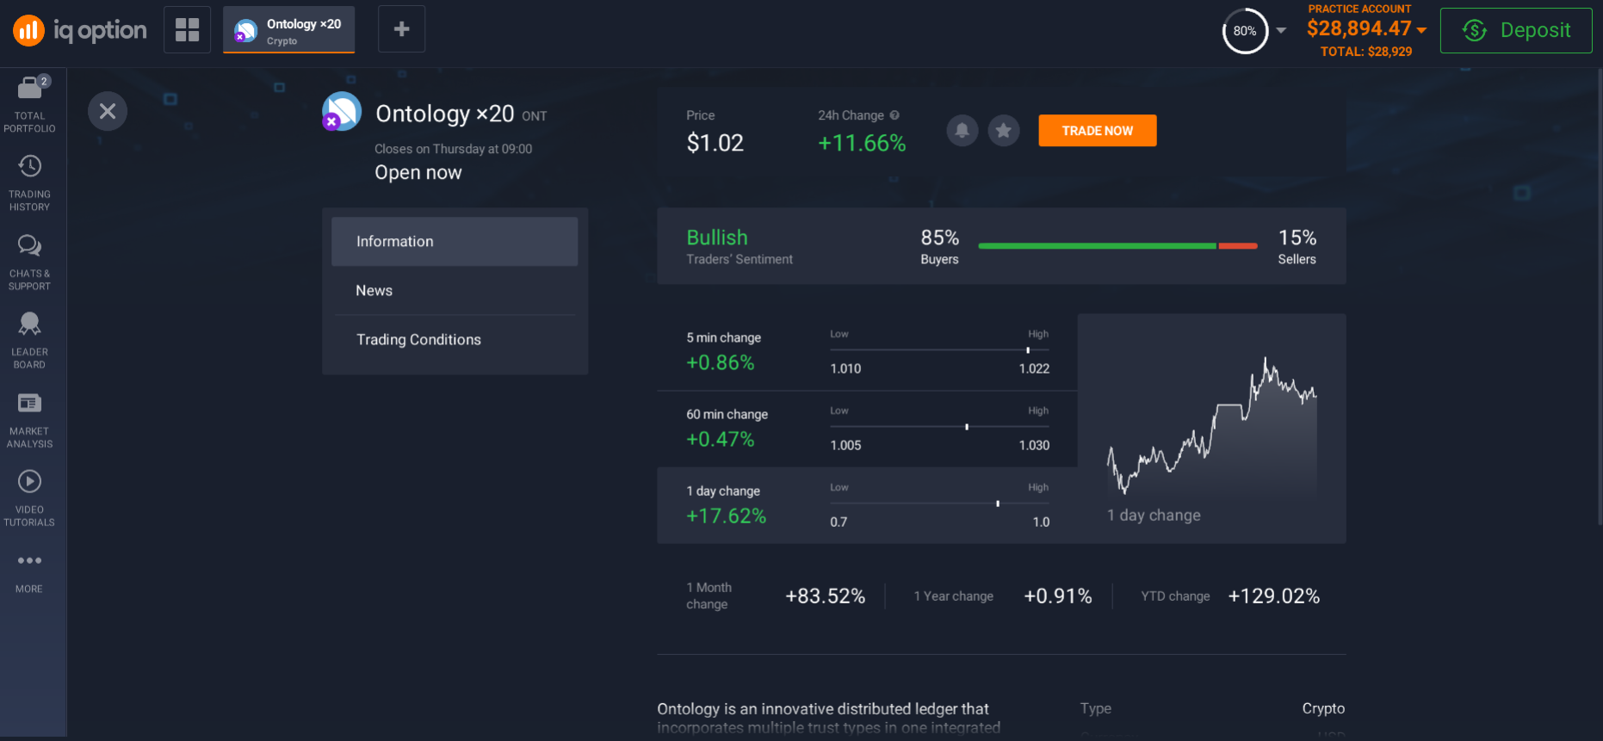Click the 1 day change chart
The image size is (1603, 741).
pyautogui.click(x=1211, y=428)
